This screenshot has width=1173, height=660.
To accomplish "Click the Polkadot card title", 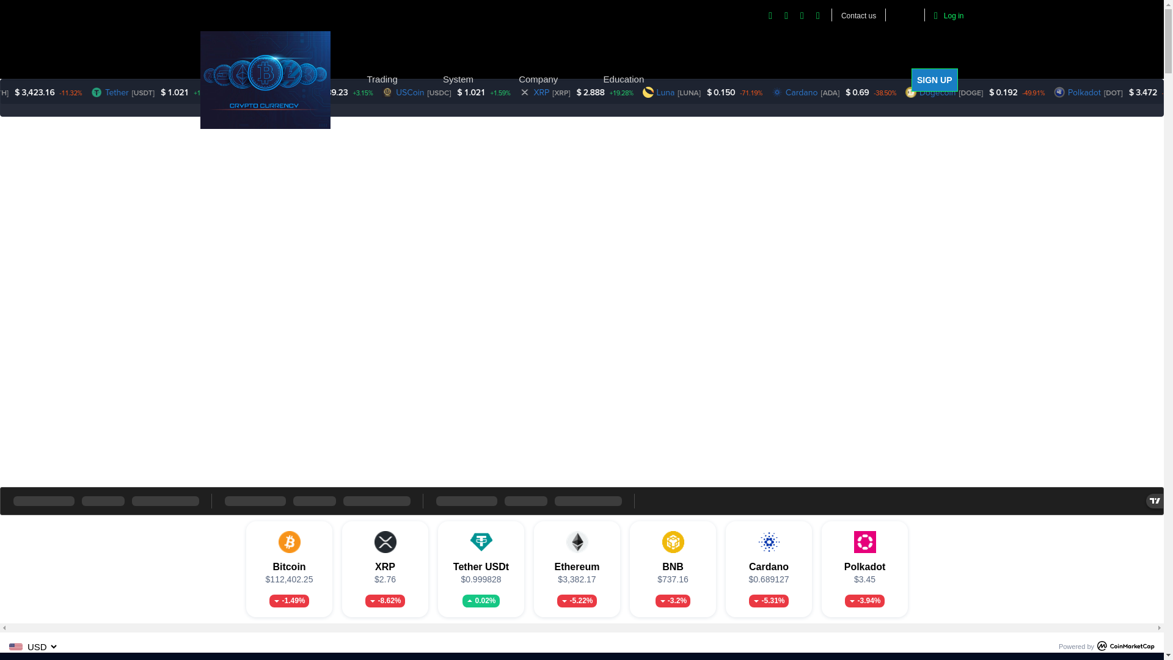I will click(864, 567).
